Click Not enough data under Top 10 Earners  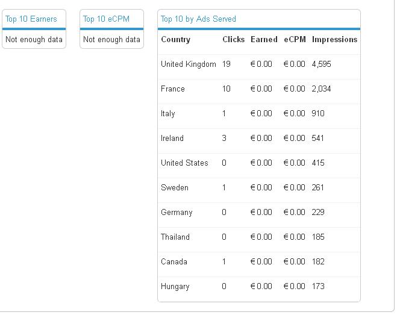click(34, 40)
